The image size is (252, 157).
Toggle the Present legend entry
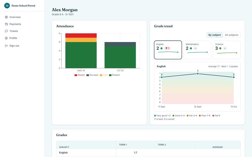[x=114, y=75]
